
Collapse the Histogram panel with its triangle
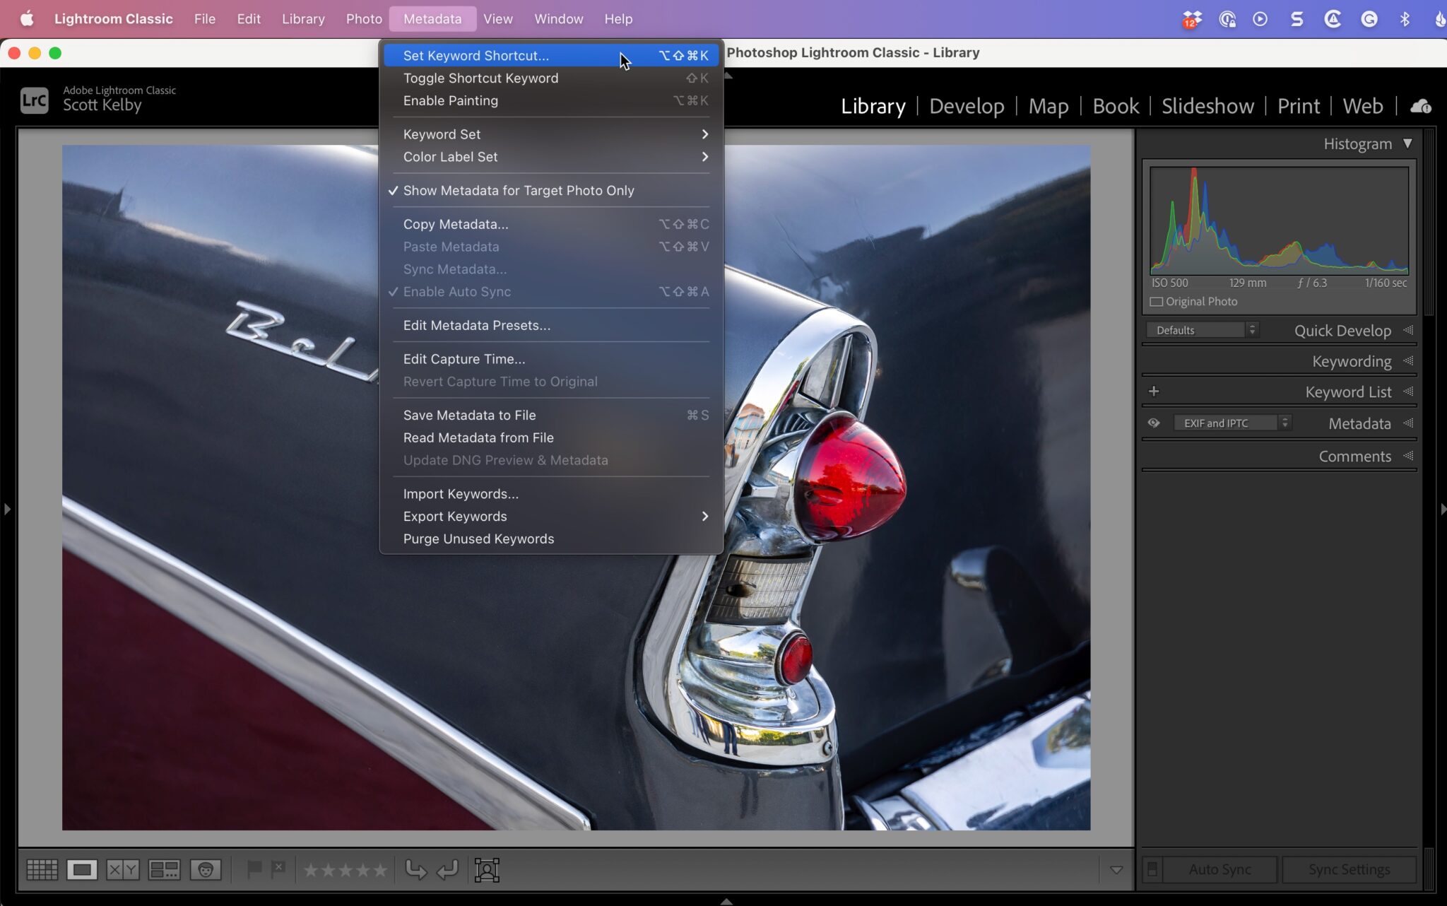point(1408,143)
